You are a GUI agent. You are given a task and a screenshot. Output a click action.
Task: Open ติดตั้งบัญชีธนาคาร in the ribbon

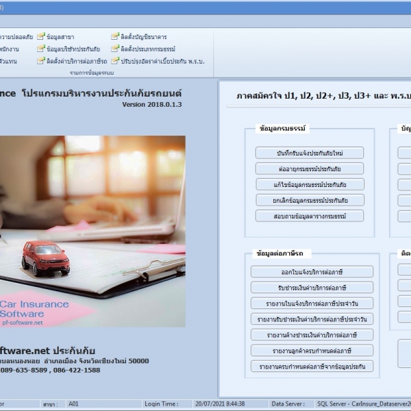[x=116, y=36]
